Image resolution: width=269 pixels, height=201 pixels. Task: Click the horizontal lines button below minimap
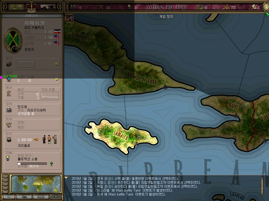tap(41, 197)
